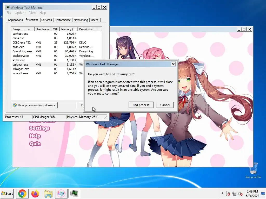This screenshot has width=266, height=199.
Task: Sort by the User Name column
Action: point(43,29)
